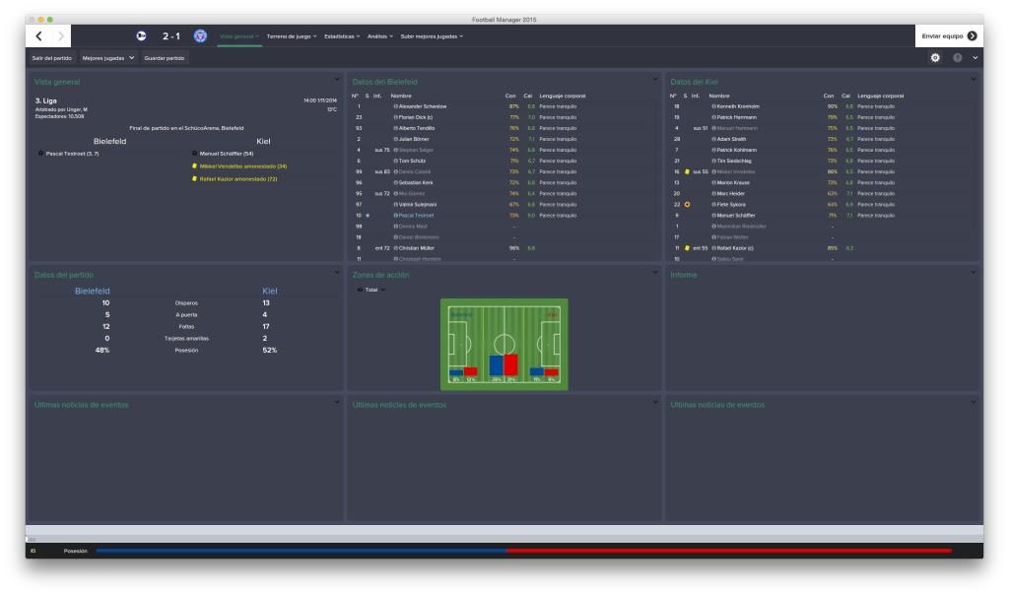Click info icon beside Patrick Herrmann
Image resolution: width=1009 pixels, height=595 pixels.
(x=713, y=117)
